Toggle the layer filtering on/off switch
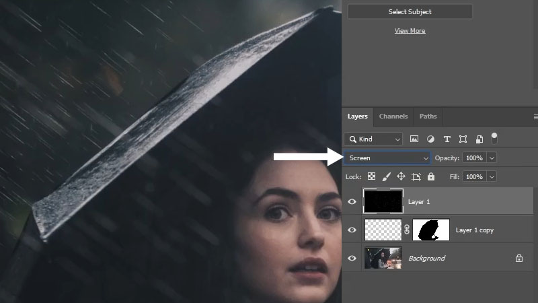Screen dimensions: 538x303 [x=494, y=138]
